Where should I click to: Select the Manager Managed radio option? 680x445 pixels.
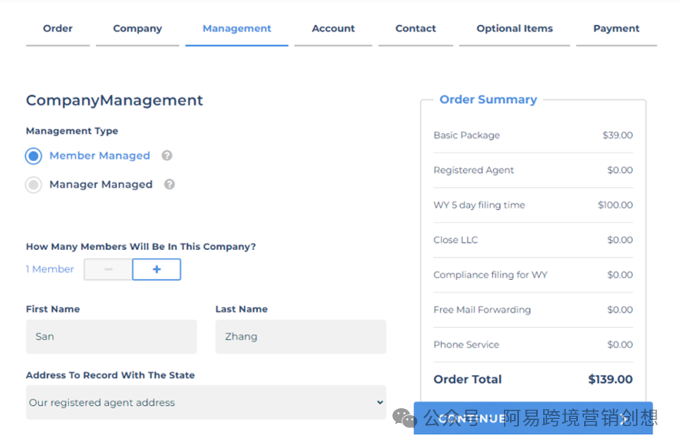click(33, 185)
